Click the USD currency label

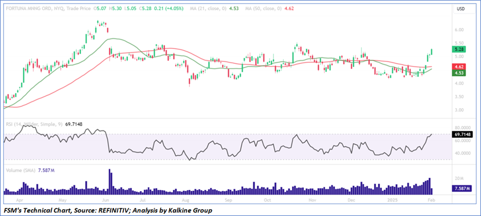tap(461, 9)
